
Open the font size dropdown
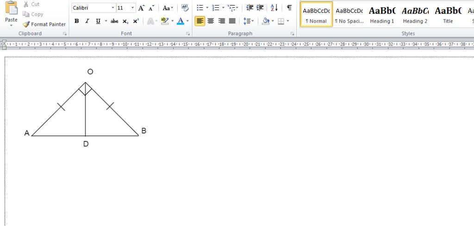pyautogui.click(x=133, y=8)
